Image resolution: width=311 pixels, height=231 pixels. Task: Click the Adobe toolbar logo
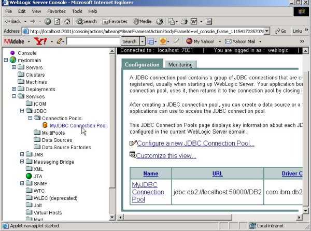[x=14, y=41]
